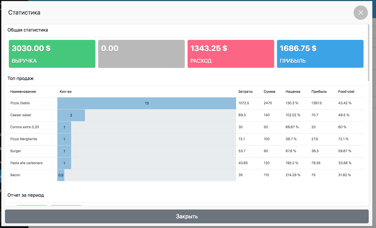Click the Кол-во column header
The width and height of the screenshot is (376, 228).
point(66,92)
